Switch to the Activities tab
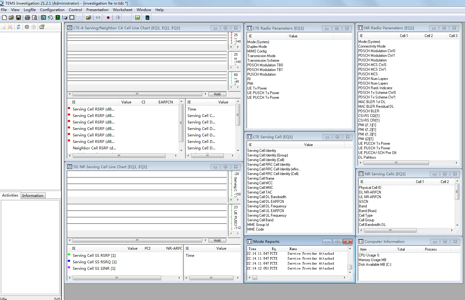Image resolution: width=465 pixels, height=300 pixels. point(10,195)
